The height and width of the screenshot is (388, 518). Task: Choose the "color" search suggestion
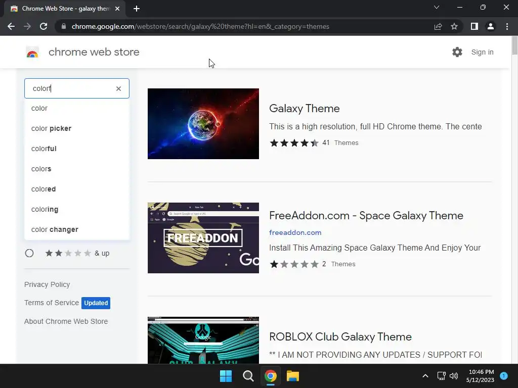77,108
